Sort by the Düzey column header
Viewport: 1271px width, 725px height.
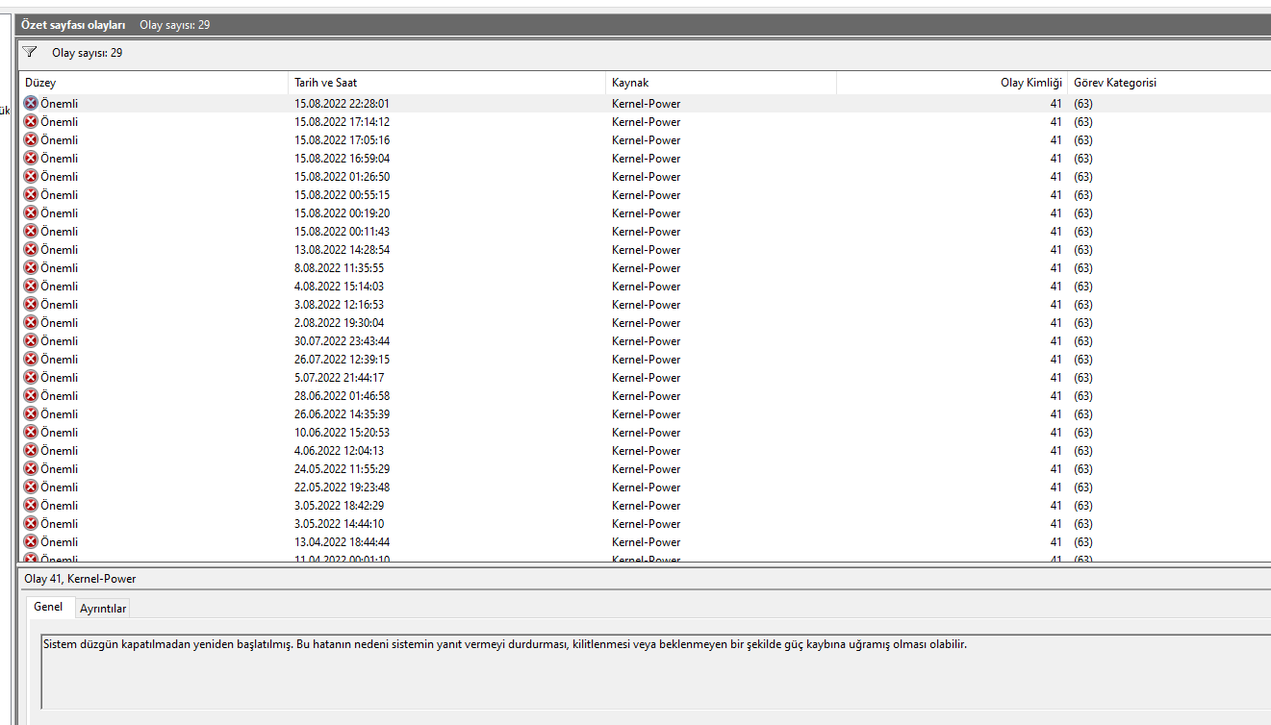(154, 83)
